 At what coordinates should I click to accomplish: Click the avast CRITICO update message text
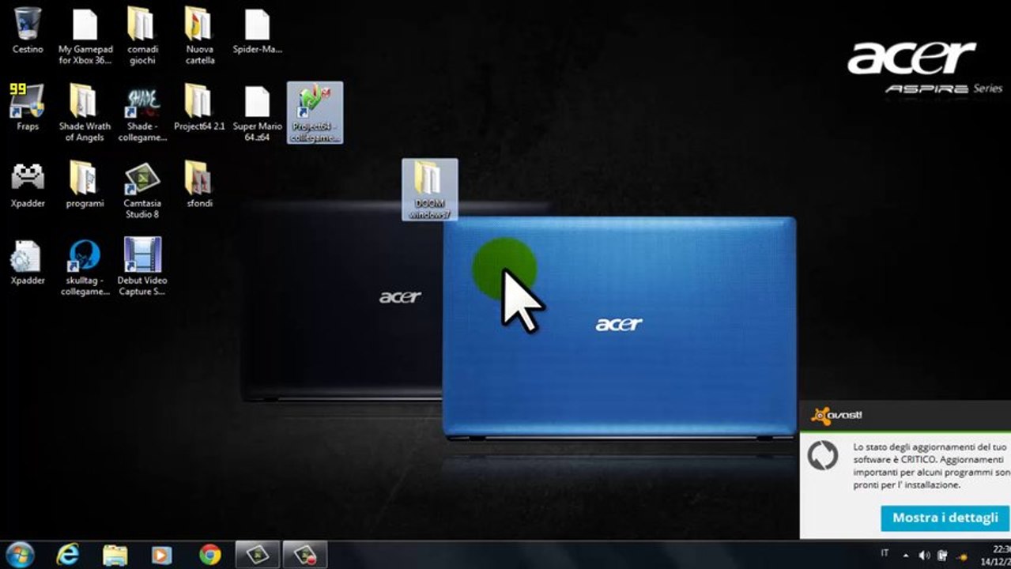coord(931,465)
